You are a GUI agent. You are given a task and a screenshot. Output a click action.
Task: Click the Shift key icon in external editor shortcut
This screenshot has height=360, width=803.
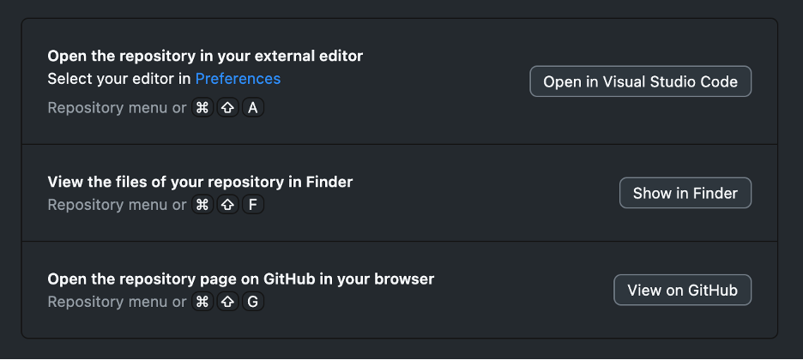[x=227, y=108]
